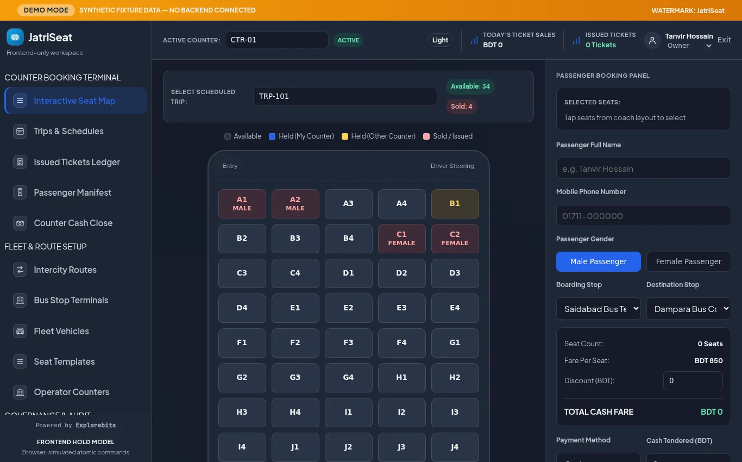Screen dimensions: 742x462
Task: Click the Issued Tickets Ledger icon
Action: point(20,162)
